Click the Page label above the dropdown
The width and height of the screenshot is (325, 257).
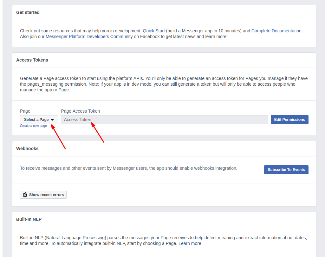tap(25, 111)
